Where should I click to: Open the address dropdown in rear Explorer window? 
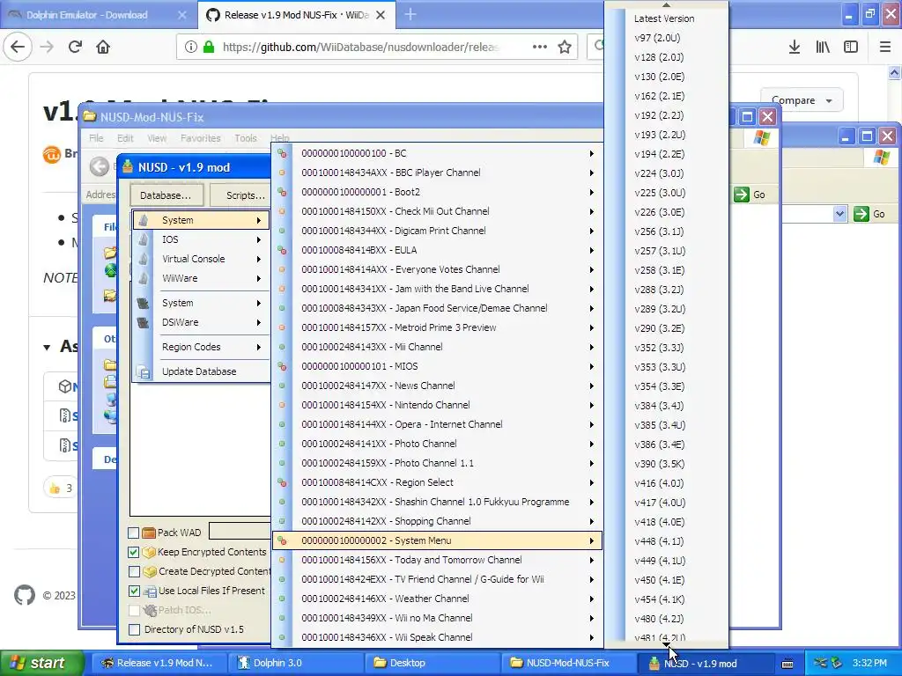coord(839,215)
